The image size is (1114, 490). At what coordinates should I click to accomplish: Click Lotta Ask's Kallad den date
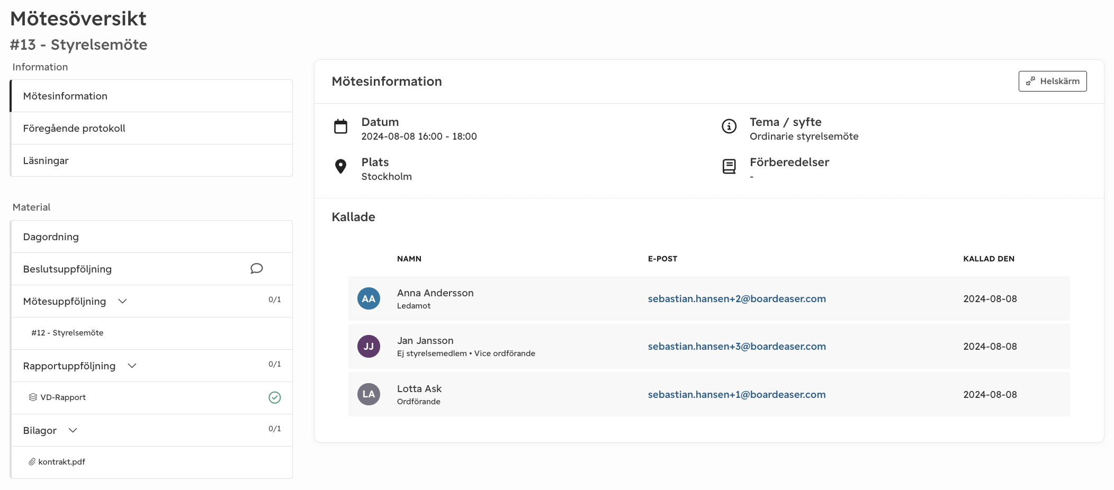pyautogui.click(x=990, y=394)
